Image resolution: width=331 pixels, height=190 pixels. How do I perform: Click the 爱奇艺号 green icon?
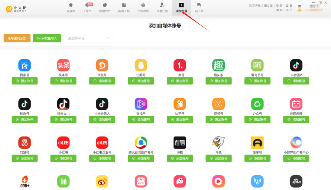257,65
